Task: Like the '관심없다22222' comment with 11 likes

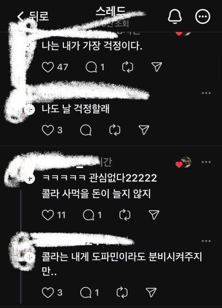Action: (x=48, y=215)
